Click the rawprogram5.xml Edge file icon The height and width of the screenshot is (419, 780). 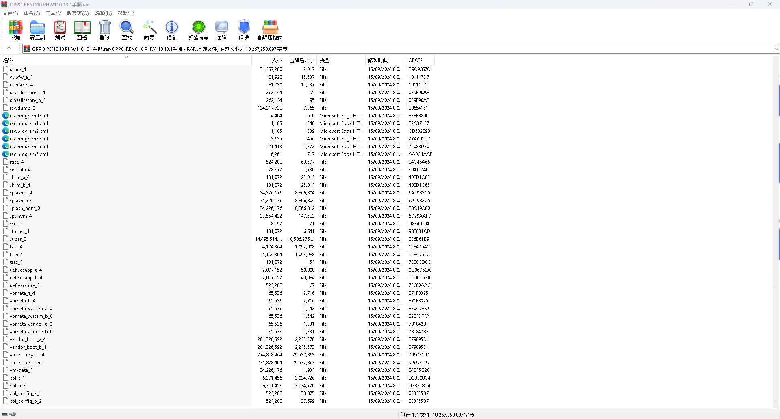(x=6, y=154)
